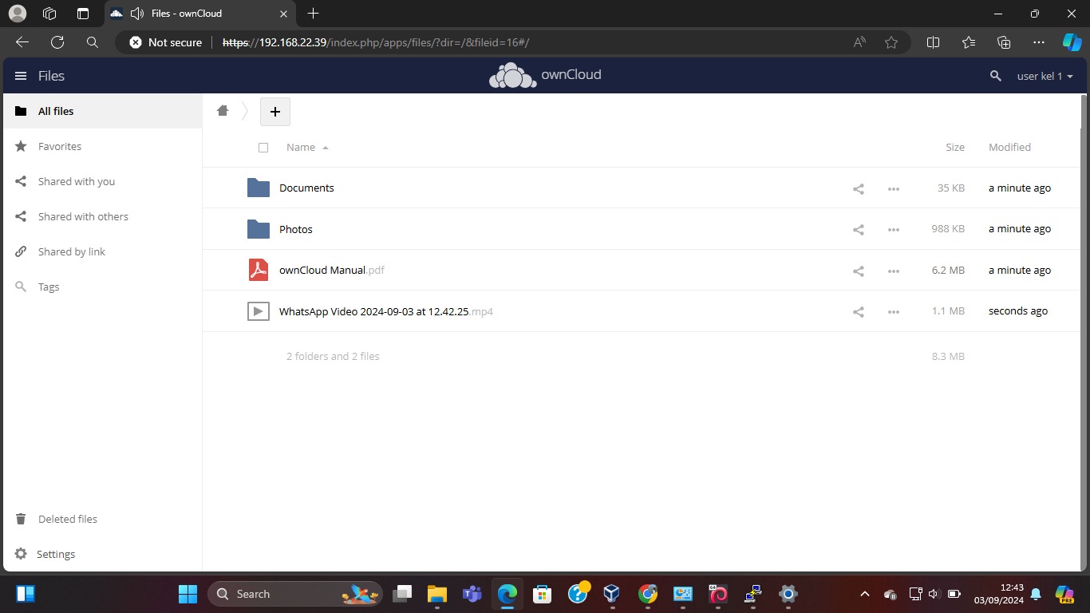Image resolution: width=1090 pixels, height=613 pixels.
Task: Share the Photos folder
Action: pyautogui.click(x=859, y=229)
